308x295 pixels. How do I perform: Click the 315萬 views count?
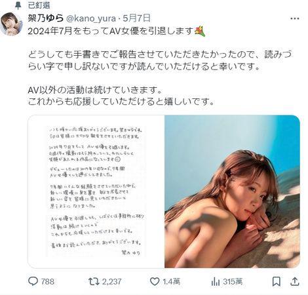(x=233, y=281)
